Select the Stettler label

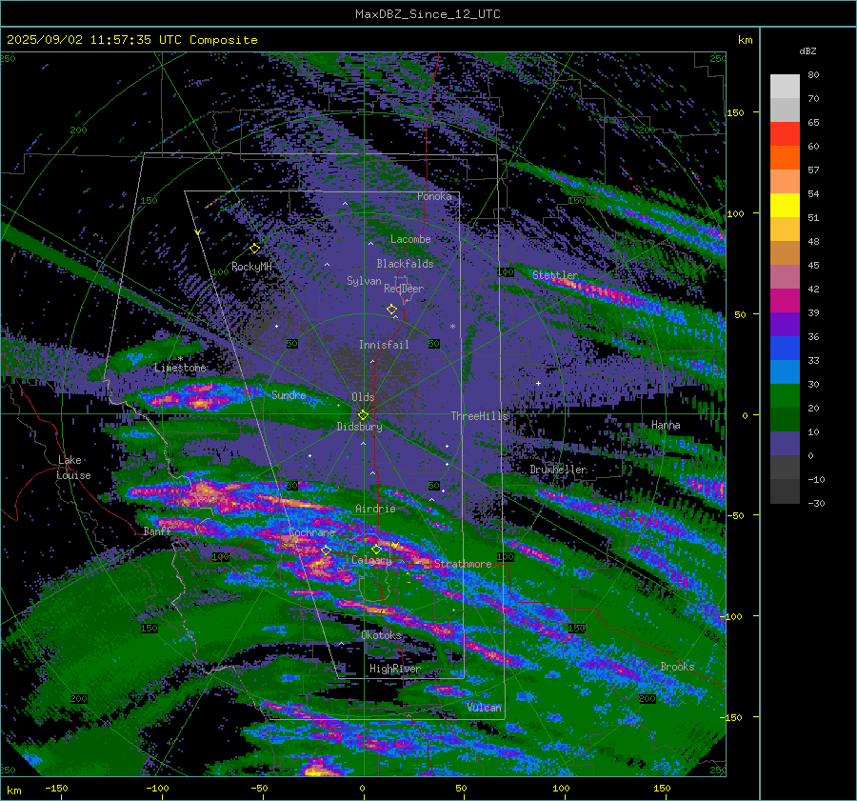(555, 275)
